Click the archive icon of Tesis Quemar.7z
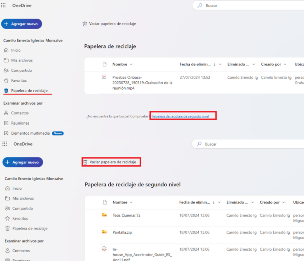Image resolution: width=304 pixels, height=261 pixels. (x=104, y=215)
